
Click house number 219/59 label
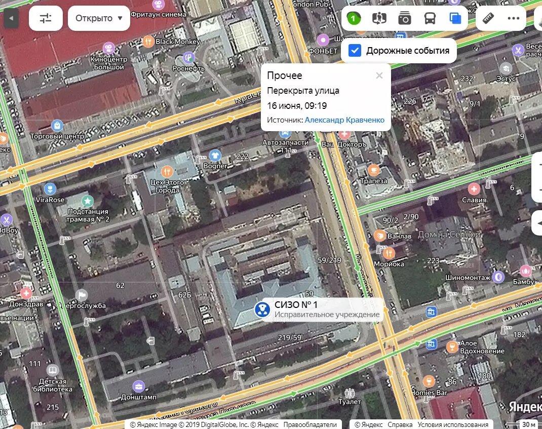coord(290,337)
